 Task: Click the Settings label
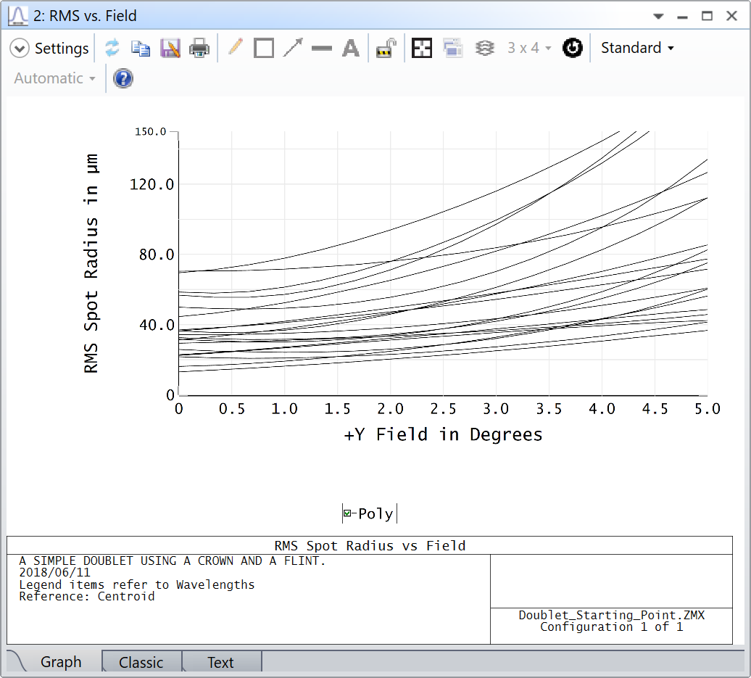62,49
